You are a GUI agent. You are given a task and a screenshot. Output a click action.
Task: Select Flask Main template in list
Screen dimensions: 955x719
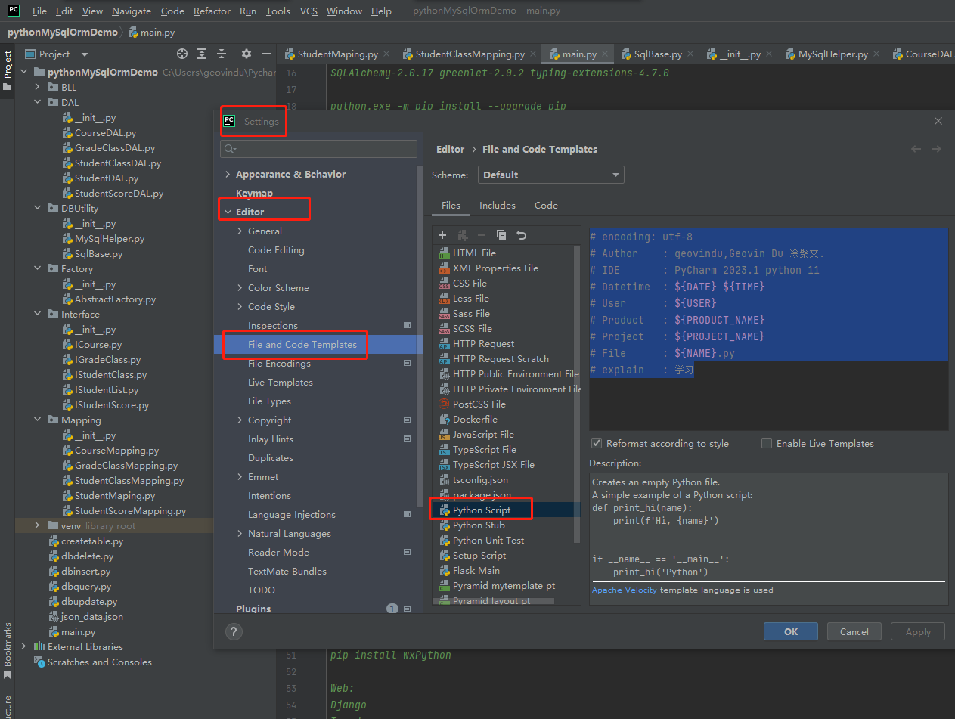click(x=476, y=571)
